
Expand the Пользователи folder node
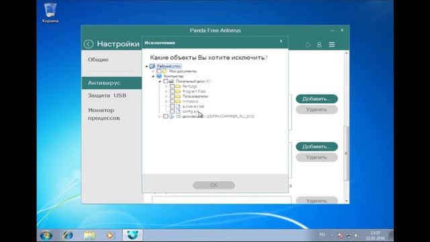click(x=166, y=96)
